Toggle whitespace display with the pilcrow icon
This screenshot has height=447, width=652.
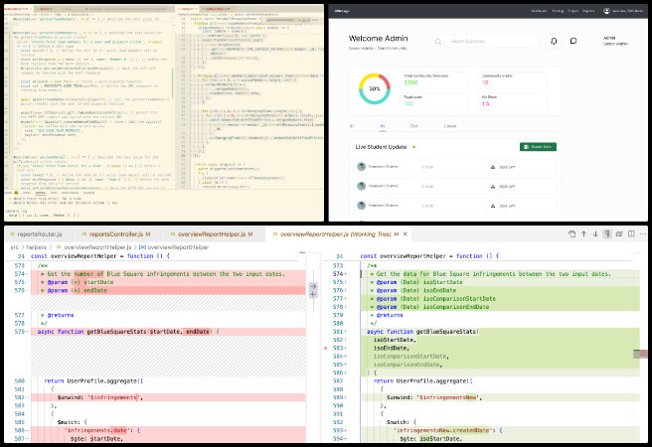click(x=607, y=233)
